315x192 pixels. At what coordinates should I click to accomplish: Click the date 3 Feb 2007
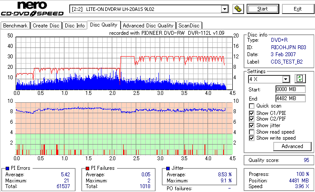point(283,54)
